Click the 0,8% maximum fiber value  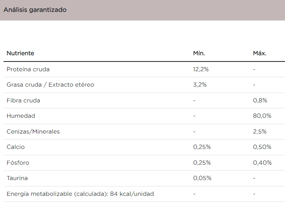[260, 100]
